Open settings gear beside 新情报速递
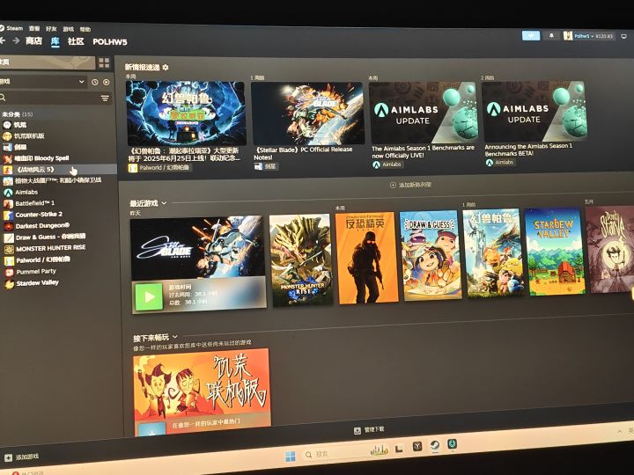Screen dimensions: 634x475 [166, 68]
